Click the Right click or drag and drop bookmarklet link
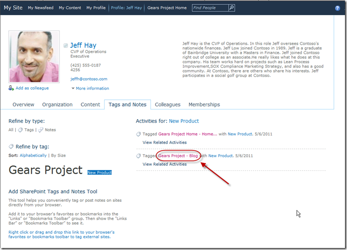 61,235
